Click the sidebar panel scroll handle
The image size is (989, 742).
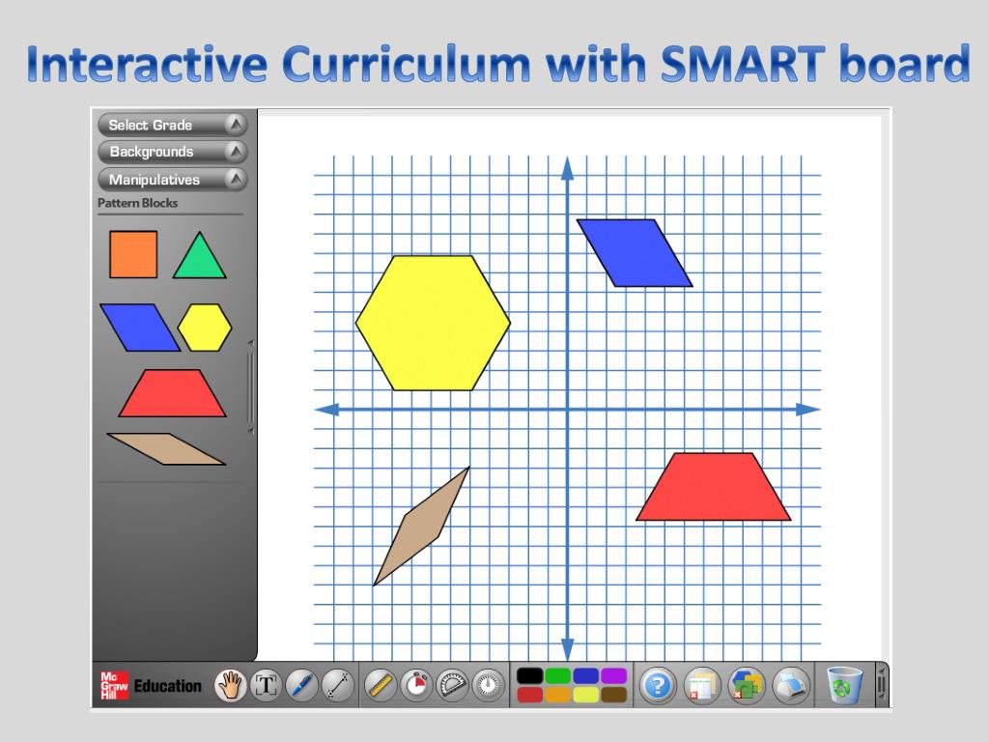(251, 386)
